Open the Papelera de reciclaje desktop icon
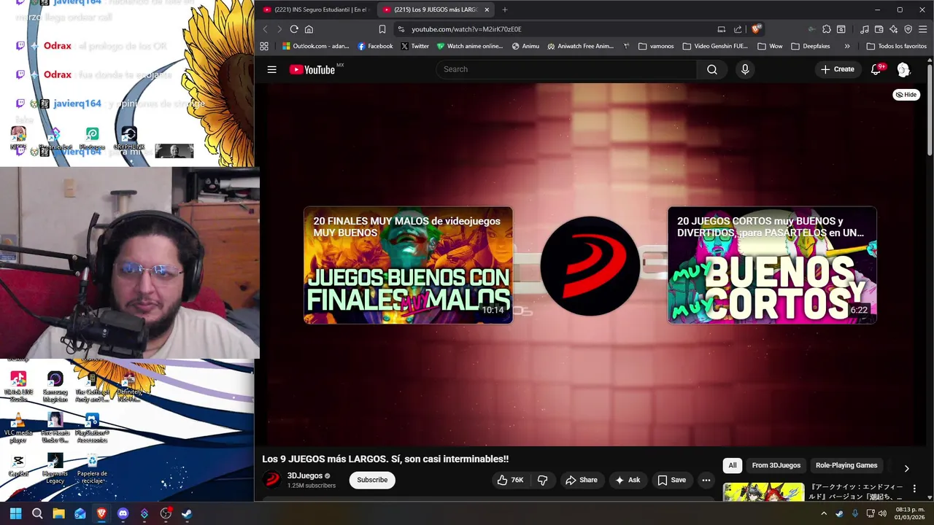 click(92, 469)
